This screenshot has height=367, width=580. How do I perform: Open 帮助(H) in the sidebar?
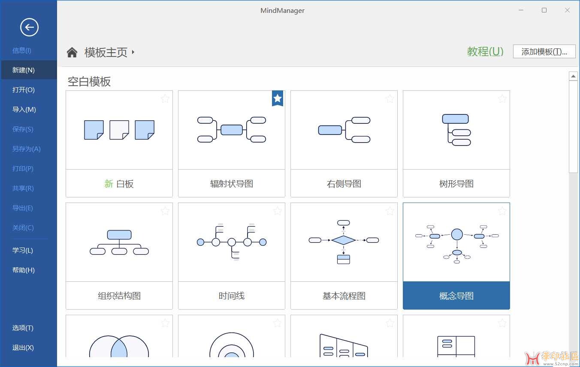(x=24, y=270)
